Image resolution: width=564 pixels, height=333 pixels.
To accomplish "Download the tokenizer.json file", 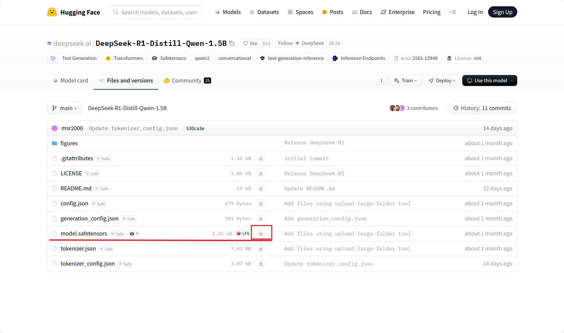I will (x=261, y=248).
